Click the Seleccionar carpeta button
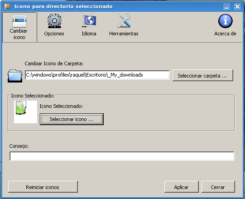Viewport: 245px width, 199px height. tap(202, 75)
